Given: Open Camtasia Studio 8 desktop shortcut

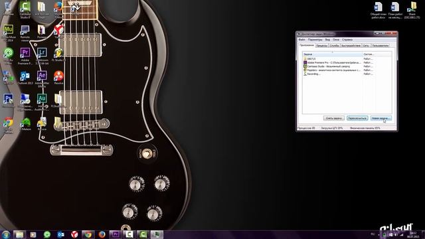Looking at the screenshot, I should click(x=25, y=10).
